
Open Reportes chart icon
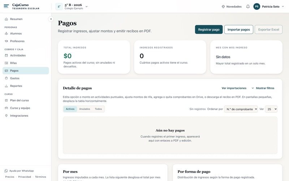click(x=6, y=86)
